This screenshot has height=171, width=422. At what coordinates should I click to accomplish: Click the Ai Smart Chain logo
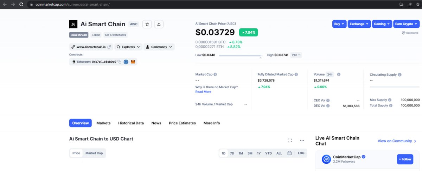[73, 24]
